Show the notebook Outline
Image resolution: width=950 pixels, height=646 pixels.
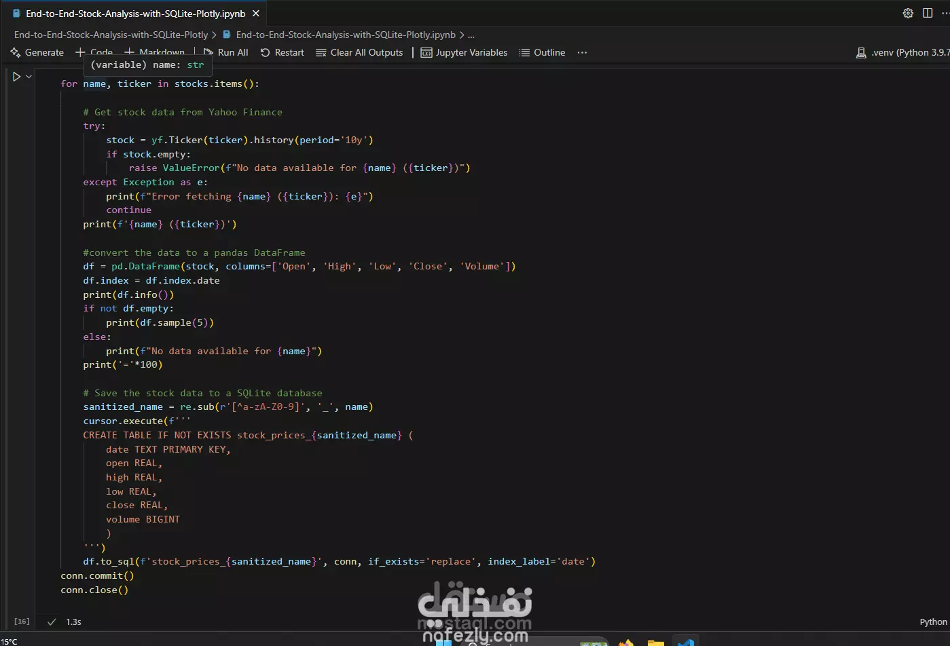click(542, 52)
